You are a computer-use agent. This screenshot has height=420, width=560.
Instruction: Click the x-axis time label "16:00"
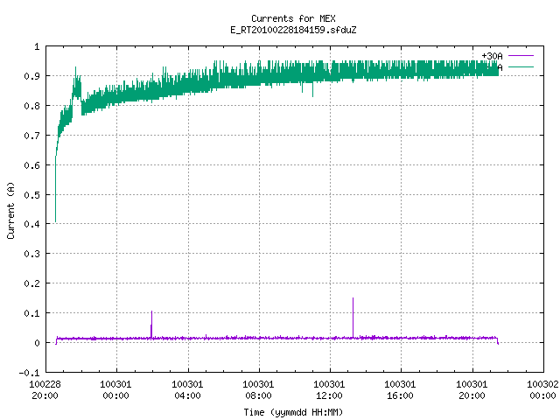(400, 395)
